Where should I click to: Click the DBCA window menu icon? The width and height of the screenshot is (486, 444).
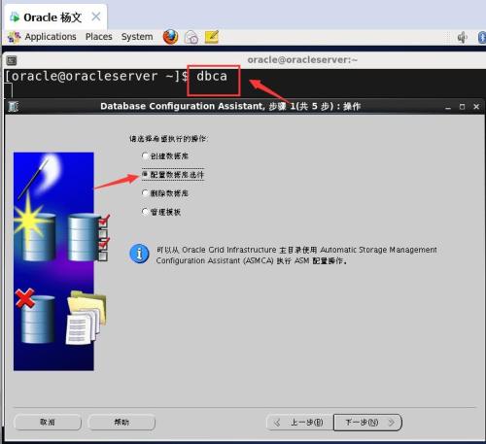[x=13, y=107]
